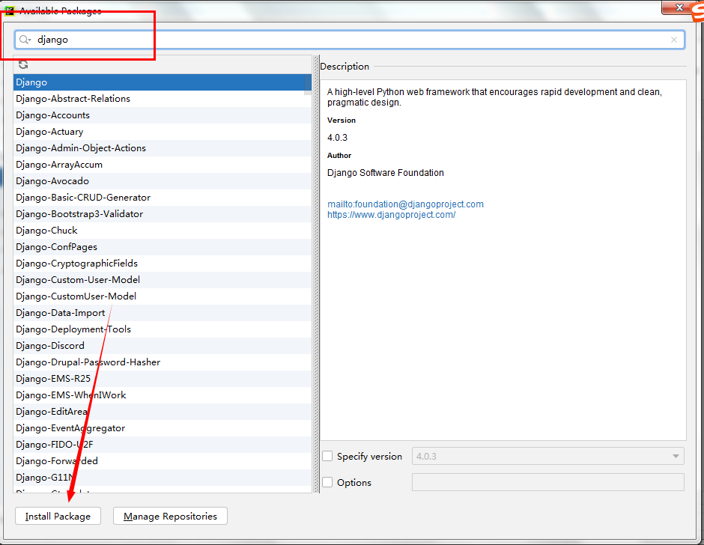Select Django-EMS-WhenIWork in the list
The width and height of the screenshot is (704, 545).
pyautogui.click(x=162, y=395)
